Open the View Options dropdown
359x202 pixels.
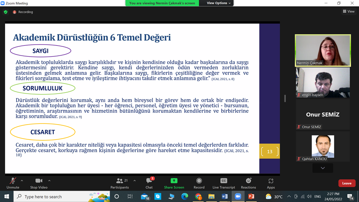point(219,3)
